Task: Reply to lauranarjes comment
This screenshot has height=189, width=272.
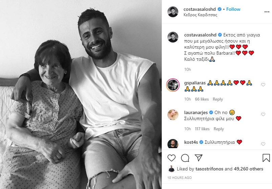Action: tap(219, 129)
